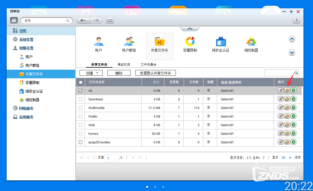Open access permissions for A5 folder
Image resolution: width=313 pixels, height=191 pixels.
[x=287, y=90]
